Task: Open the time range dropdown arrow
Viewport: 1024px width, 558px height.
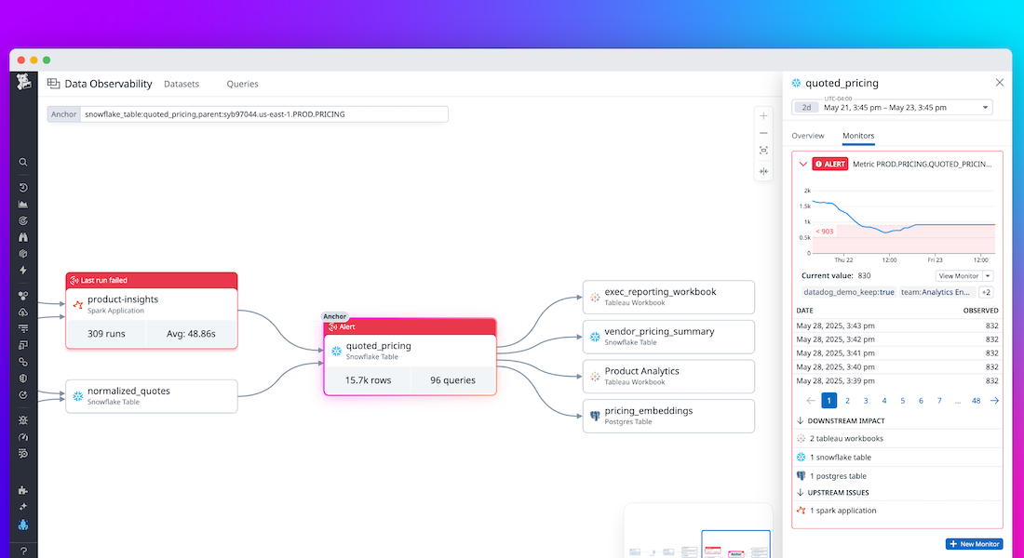Action: [986, 108]
